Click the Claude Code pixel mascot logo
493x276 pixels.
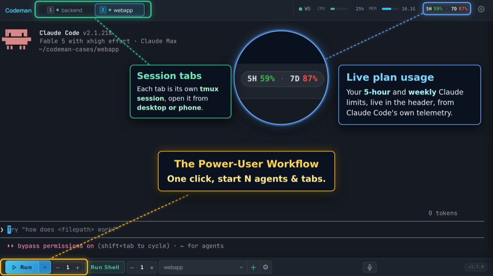click(x=16, y=39)
